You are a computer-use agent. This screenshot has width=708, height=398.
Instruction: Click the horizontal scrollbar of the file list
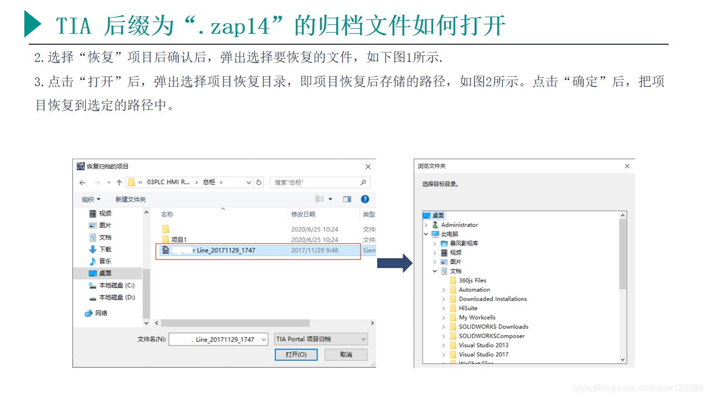[235, 323]
